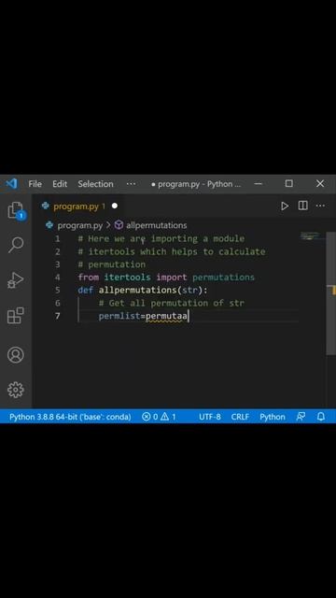Close unsaved program.py tab via dot
The width and height of the screenshot is (336, 598).
pyautogui.click(x=114, y=206)
